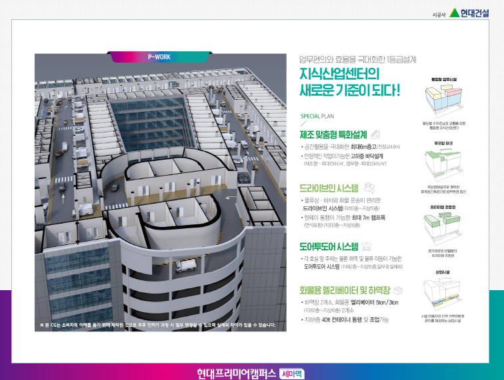Click the P-WORK building CG rendering

(x=161, y=192)
